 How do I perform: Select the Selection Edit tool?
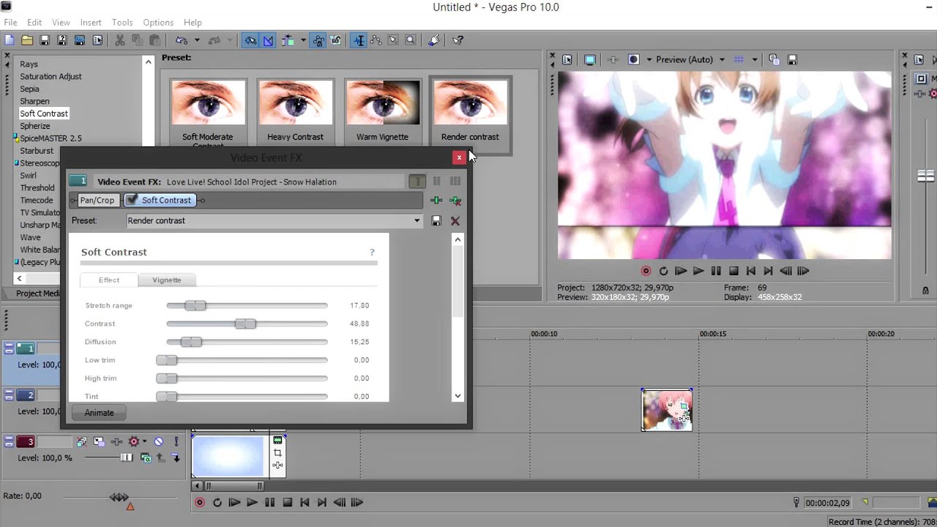[x=393, y=40]
